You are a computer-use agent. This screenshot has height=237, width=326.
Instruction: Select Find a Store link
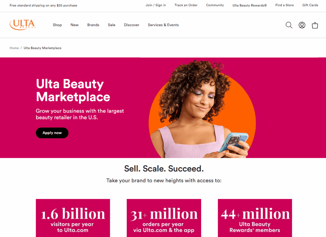pos(284,5)
